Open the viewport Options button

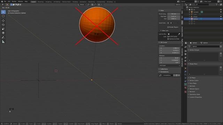coord(179,5)
